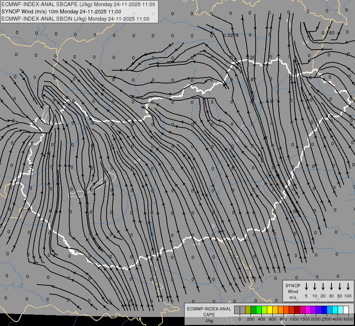
Task: Select the olive CAPE legend swatch
Action: (248, 310)
